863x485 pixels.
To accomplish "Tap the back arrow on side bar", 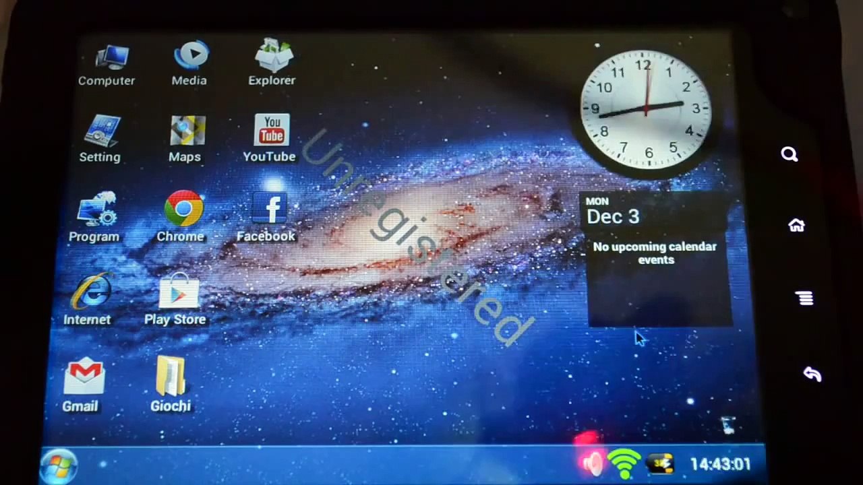I will tap(812, 375).
